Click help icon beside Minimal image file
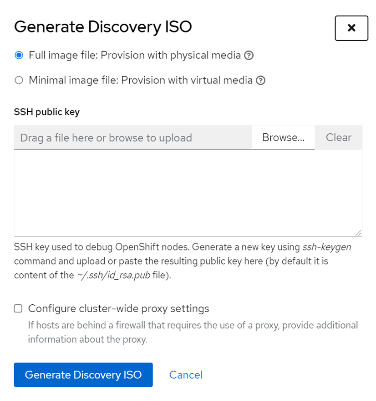 (x=260, y=81)
